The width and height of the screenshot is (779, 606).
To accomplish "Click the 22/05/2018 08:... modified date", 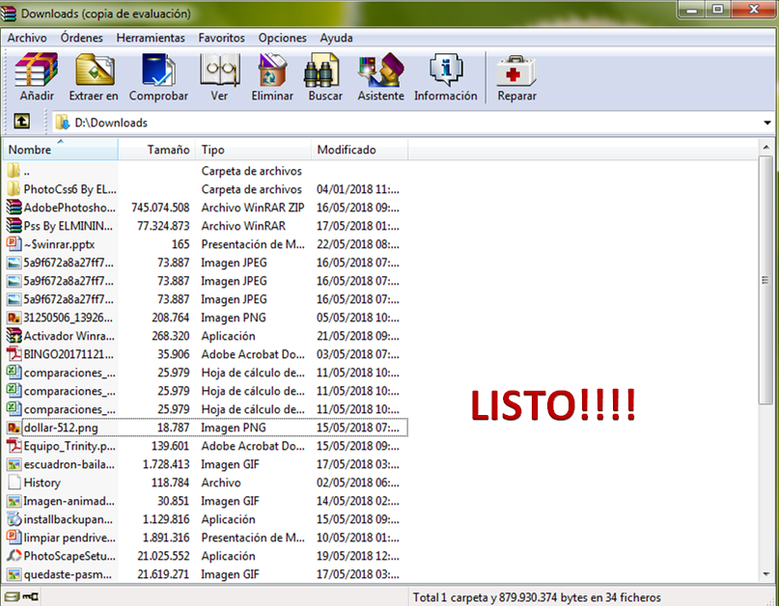I will 358,244.
